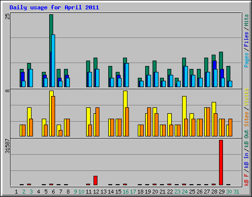Select day label 4 on the axis

point(38,192)
